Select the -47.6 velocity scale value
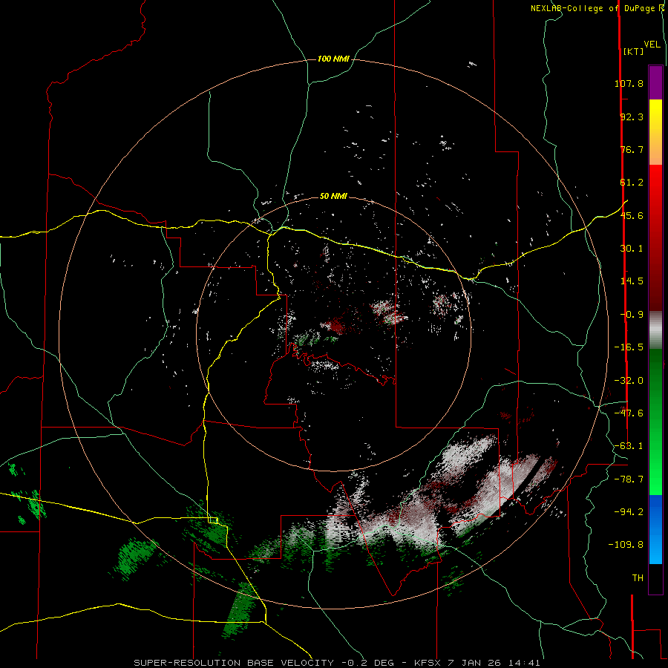 click(629, 413)
